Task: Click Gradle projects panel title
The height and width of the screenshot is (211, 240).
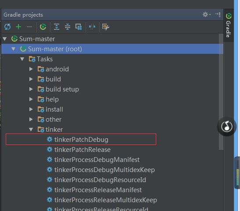Action: click(x=23, y=15)
